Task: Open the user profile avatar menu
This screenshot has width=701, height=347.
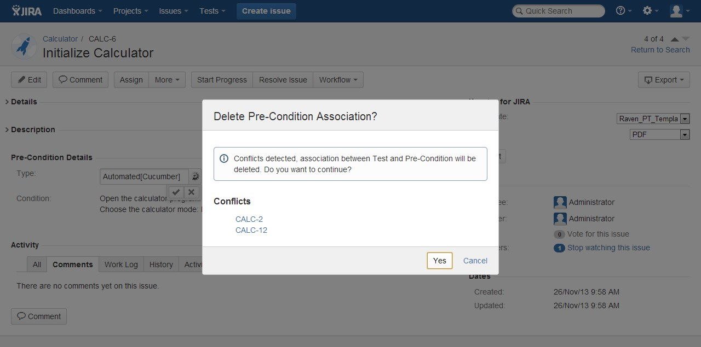Action: click(x=680, y=11)
